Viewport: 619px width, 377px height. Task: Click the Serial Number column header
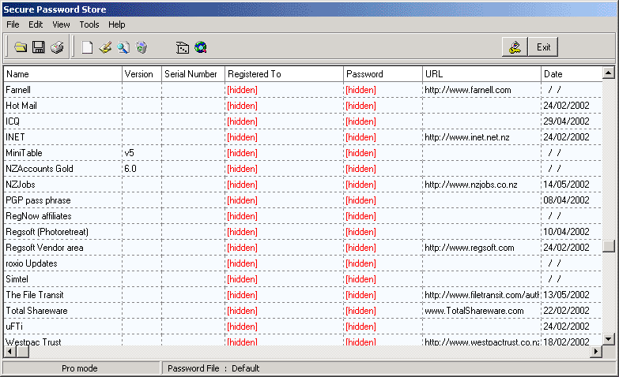coord(193,74)
